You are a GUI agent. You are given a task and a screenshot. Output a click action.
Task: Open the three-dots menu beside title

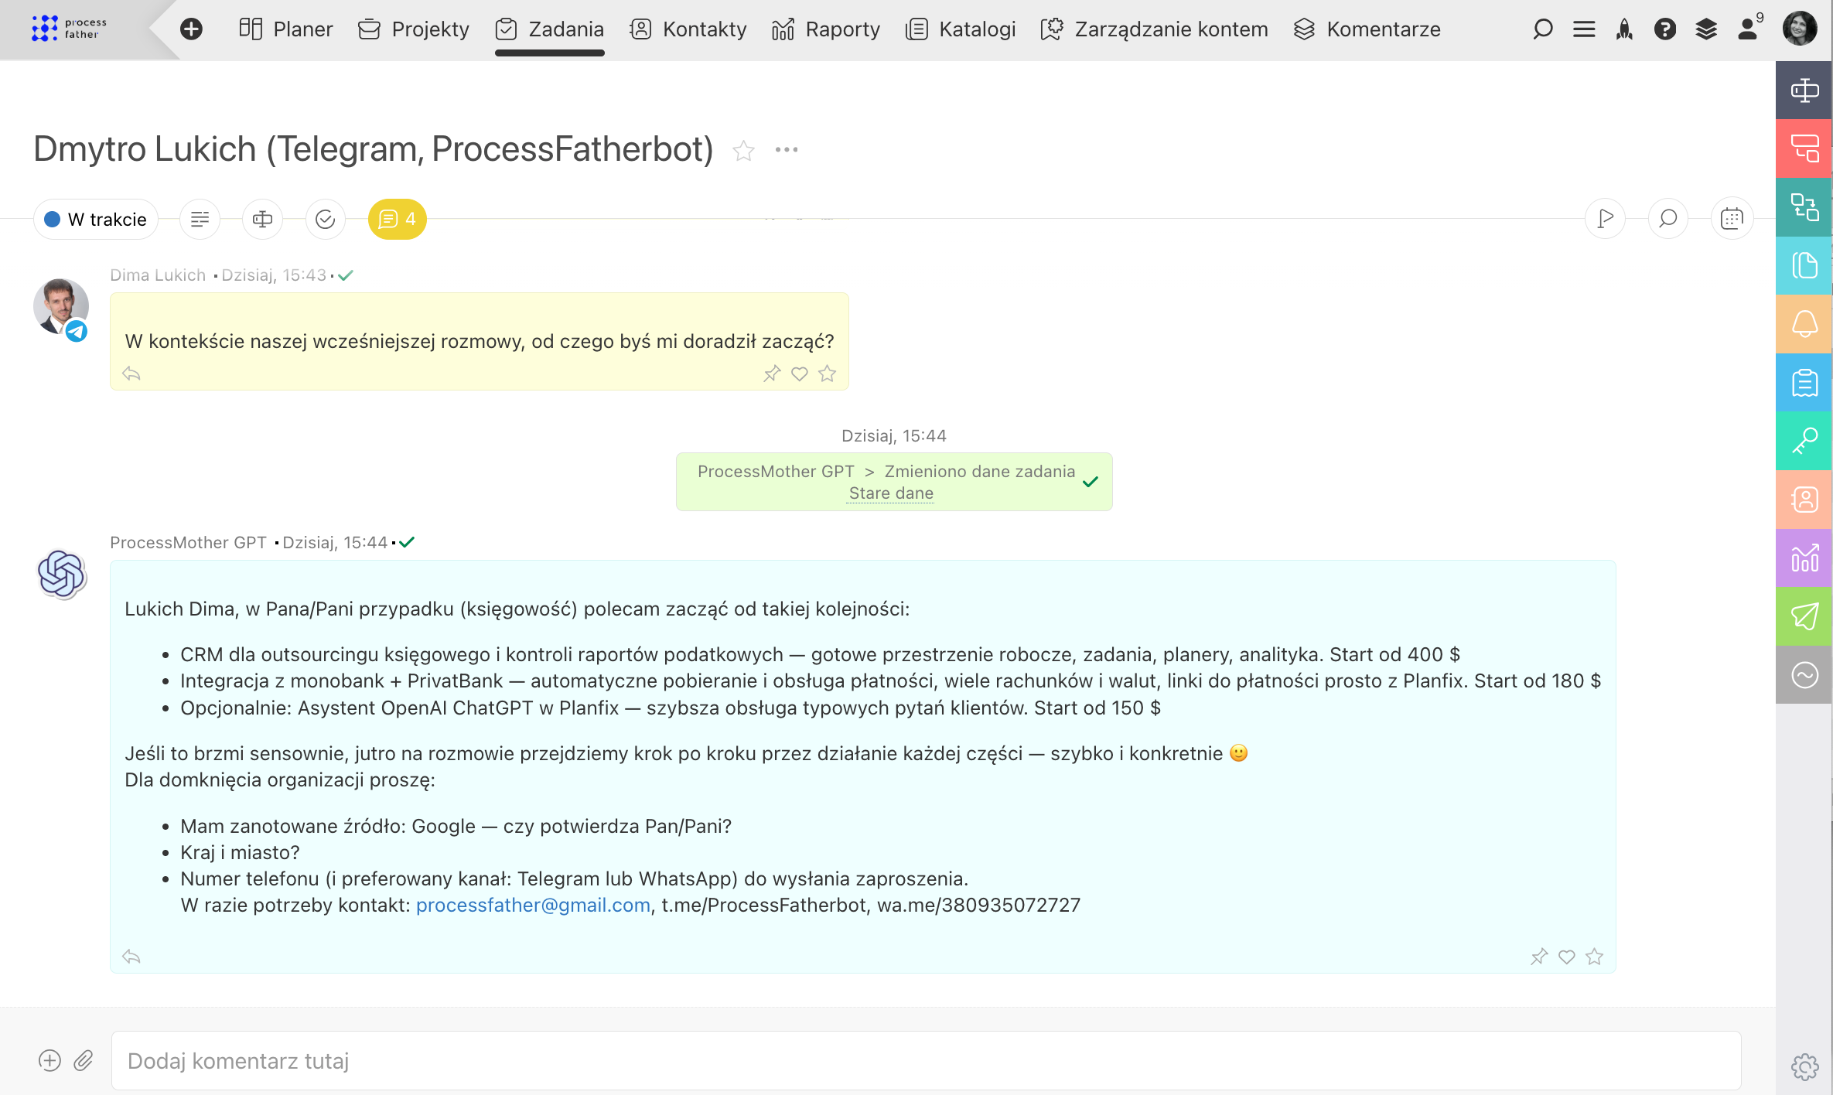pyautogui.click(x=786, y=150)
